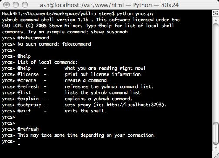Screen dimensions: 219x158
Task: Click the scrollbar up arrow
Action: tap(216, 20)
